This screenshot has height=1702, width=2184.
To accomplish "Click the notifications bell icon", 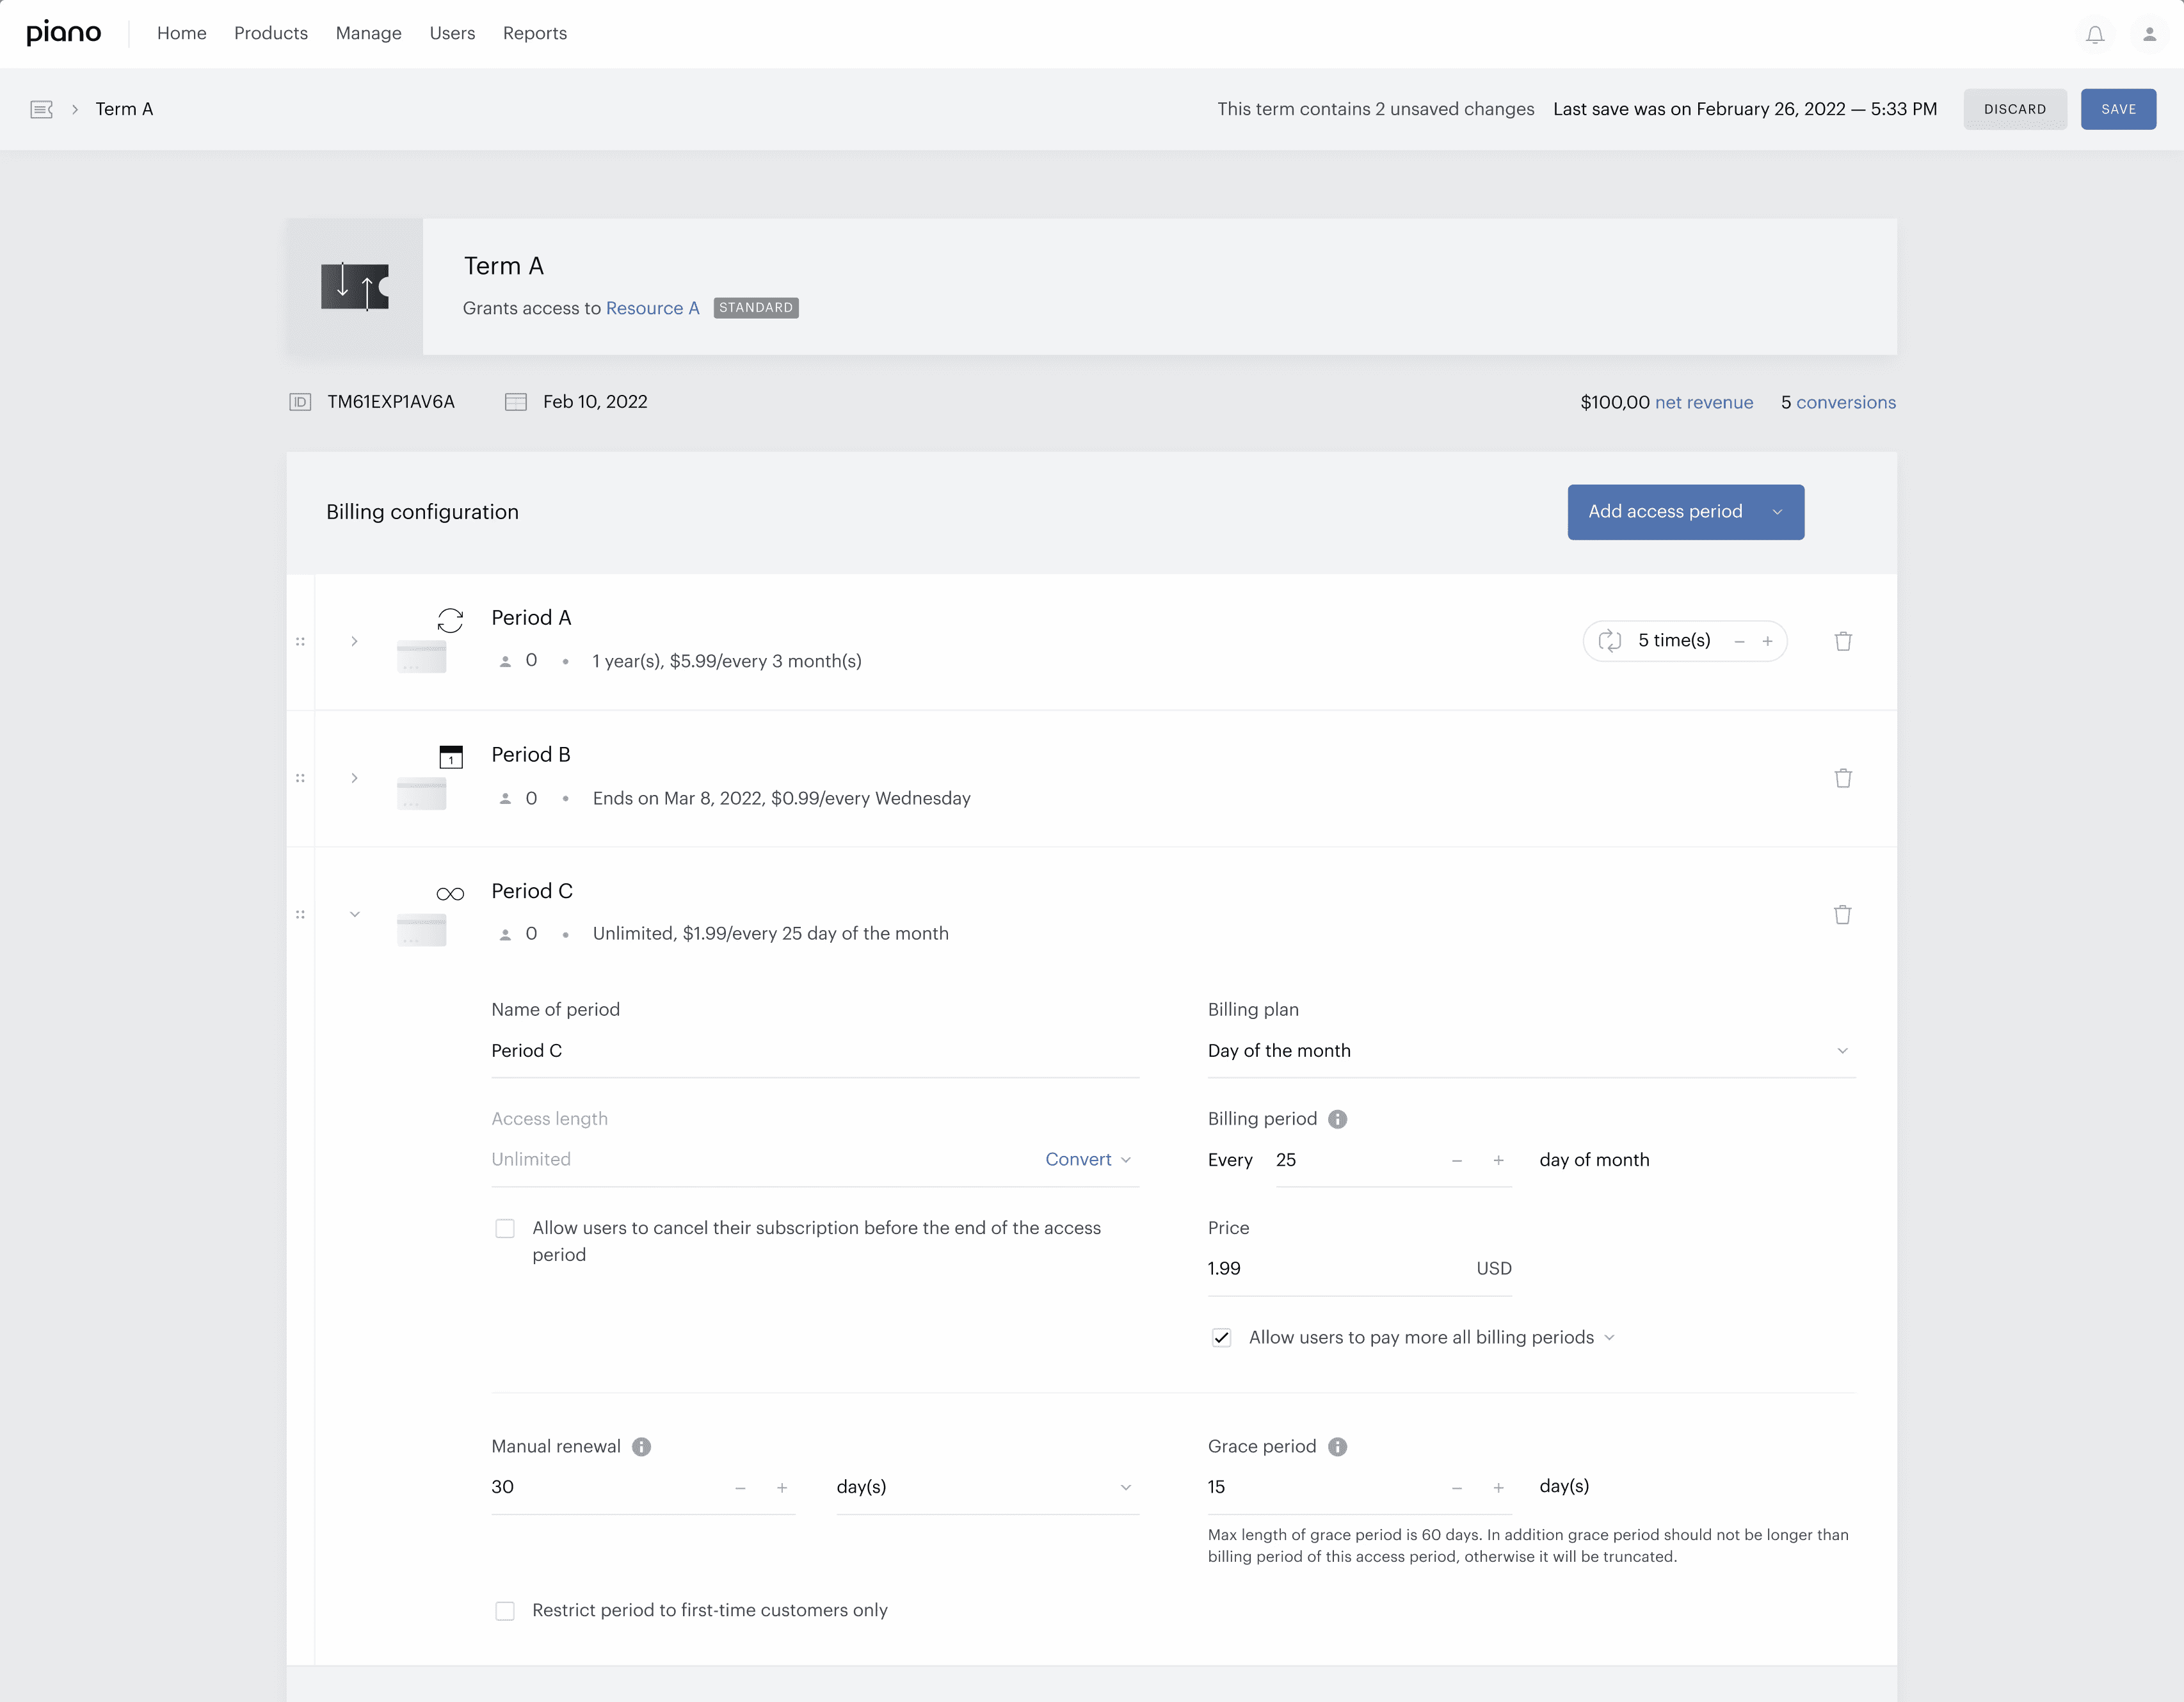I will coord(2095,34).
